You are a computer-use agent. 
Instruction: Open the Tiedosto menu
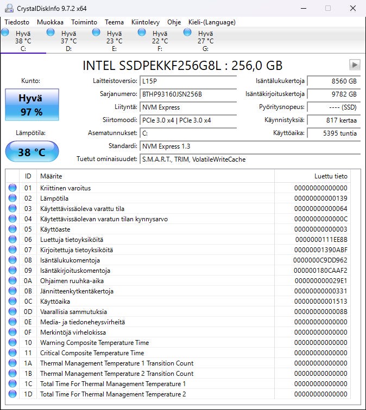(x=17, y=22)
